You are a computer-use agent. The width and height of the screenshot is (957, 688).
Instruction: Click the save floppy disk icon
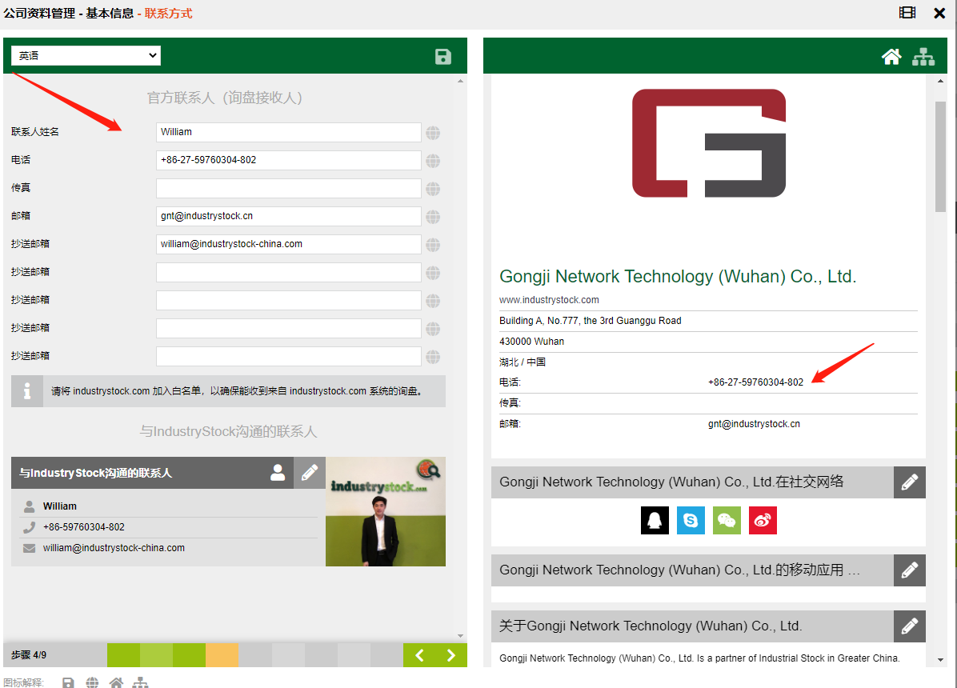(x=443, y=56)
